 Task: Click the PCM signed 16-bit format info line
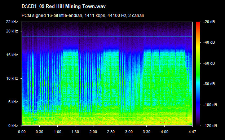[83, 16]
